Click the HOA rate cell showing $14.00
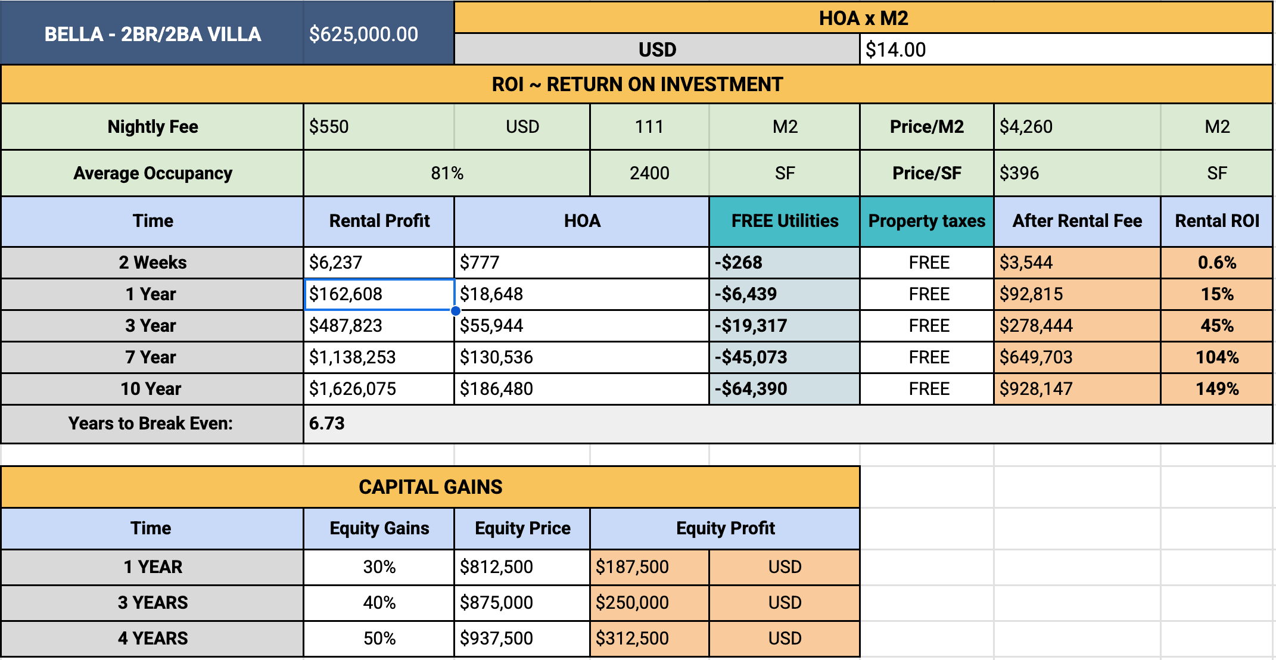This screenshot has height=660, width=1276. 1065,49
